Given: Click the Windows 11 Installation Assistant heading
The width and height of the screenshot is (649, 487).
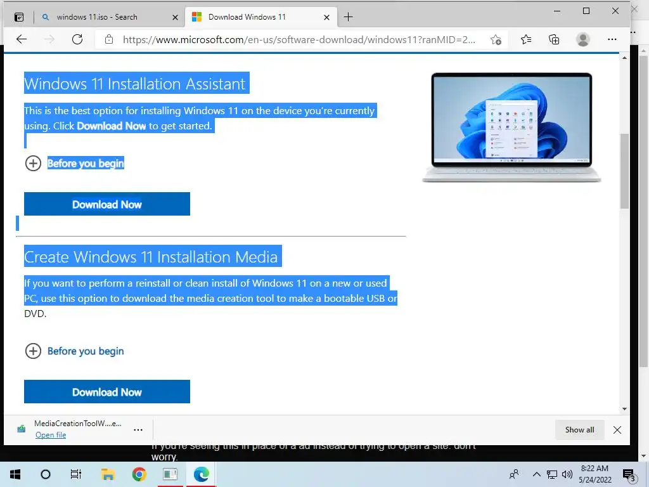Looking at the screenshot, I should [135, 84].
